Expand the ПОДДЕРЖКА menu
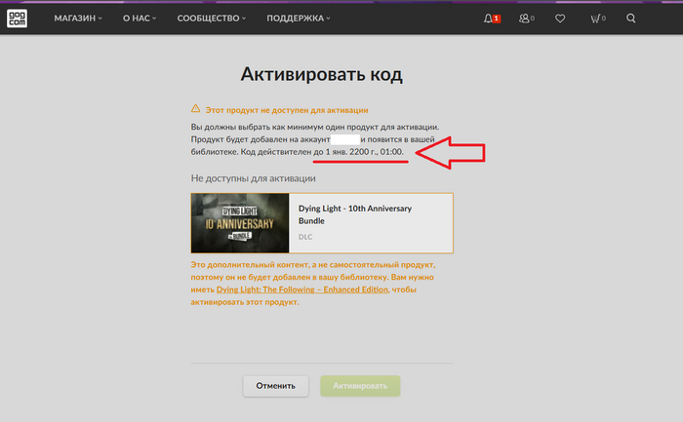683x422 pixels. click(299, 19)
